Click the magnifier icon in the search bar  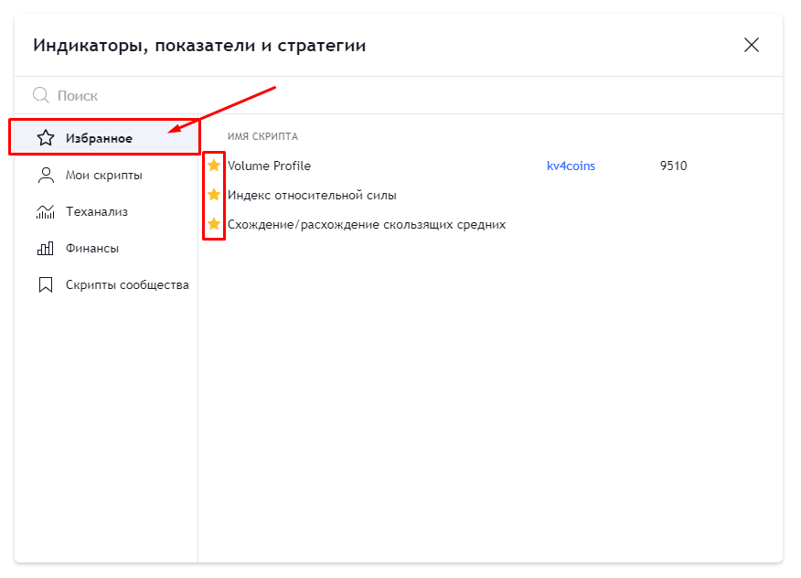(x=40, y=95)
